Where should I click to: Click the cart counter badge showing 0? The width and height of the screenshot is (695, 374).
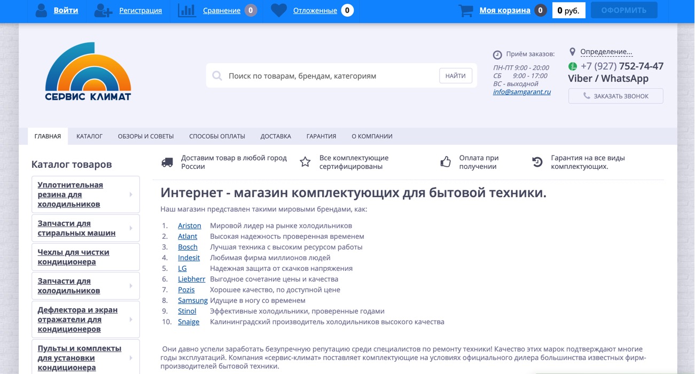pyautogui.click(x=541, y=10)
